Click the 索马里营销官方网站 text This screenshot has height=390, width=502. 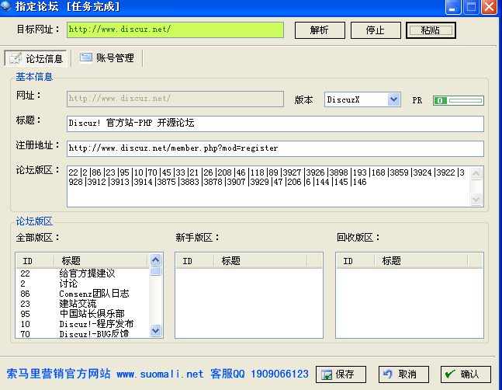pyautogui.click(x=59, y=374)
